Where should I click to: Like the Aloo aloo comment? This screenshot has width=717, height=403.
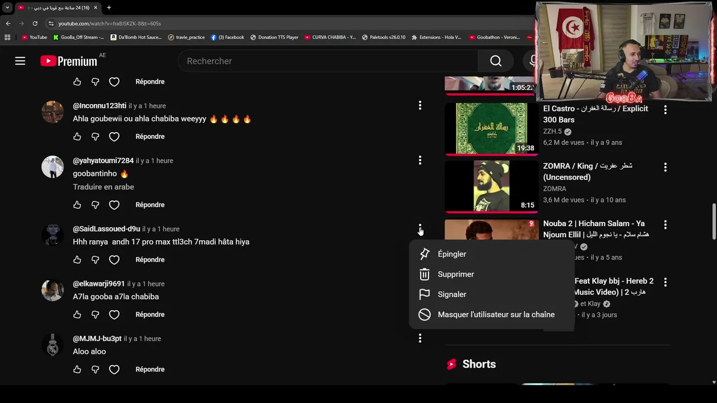(77, 369)
